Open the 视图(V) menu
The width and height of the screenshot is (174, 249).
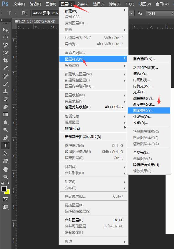145,4
